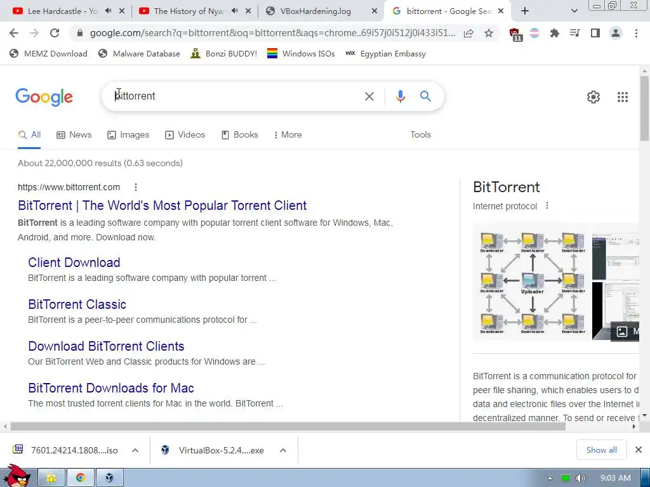The image size is (650, 487).
Task: Select the Videos results tab
Action: (185, 135)
